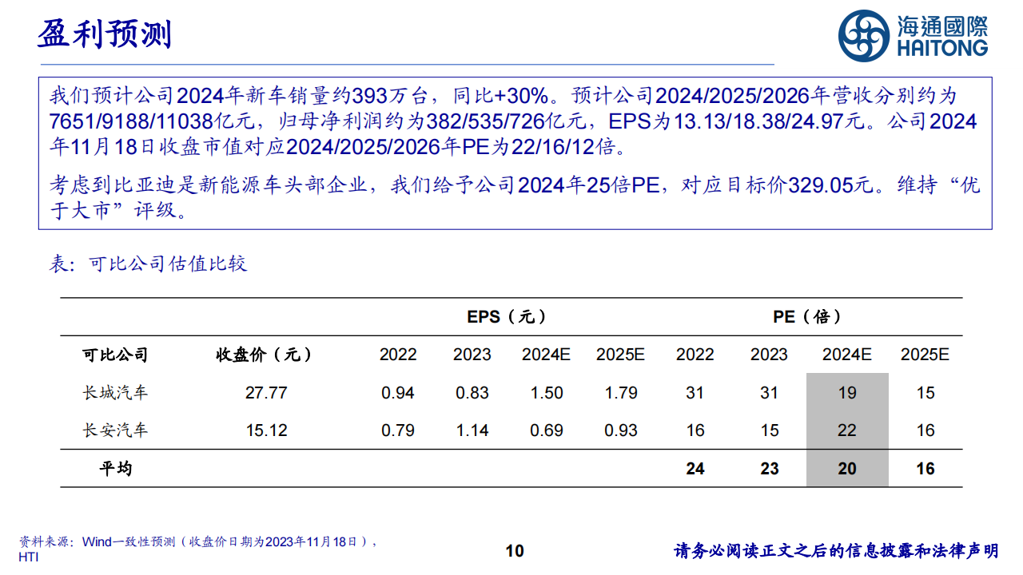
Task: Click the 2024E header under EPS
Action: coord(547,355)
